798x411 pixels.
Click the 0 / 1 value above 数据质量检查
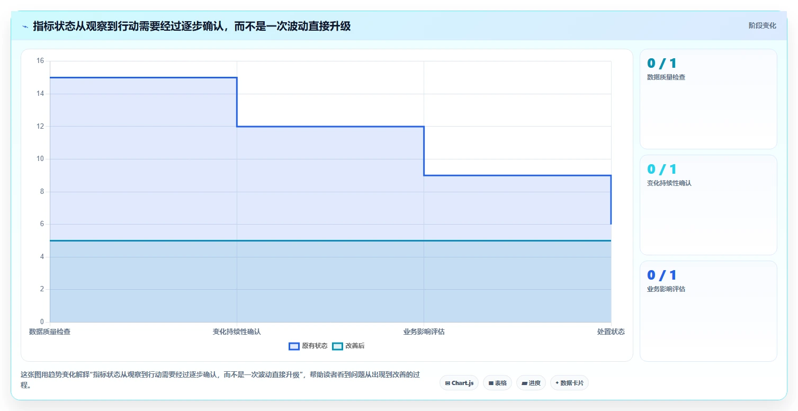[x=662, y=64]
